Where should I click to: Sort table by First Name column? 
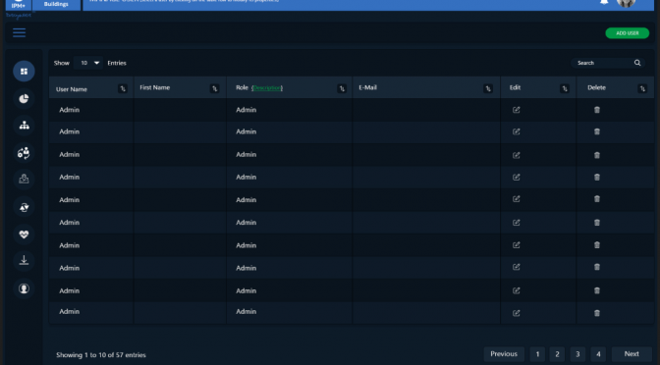pos(215,88)
